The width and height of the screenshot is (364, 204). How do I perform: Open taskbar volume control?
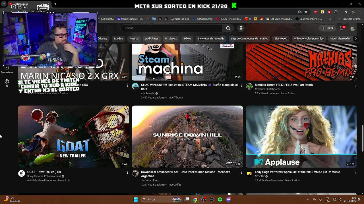tap(339, 199)
